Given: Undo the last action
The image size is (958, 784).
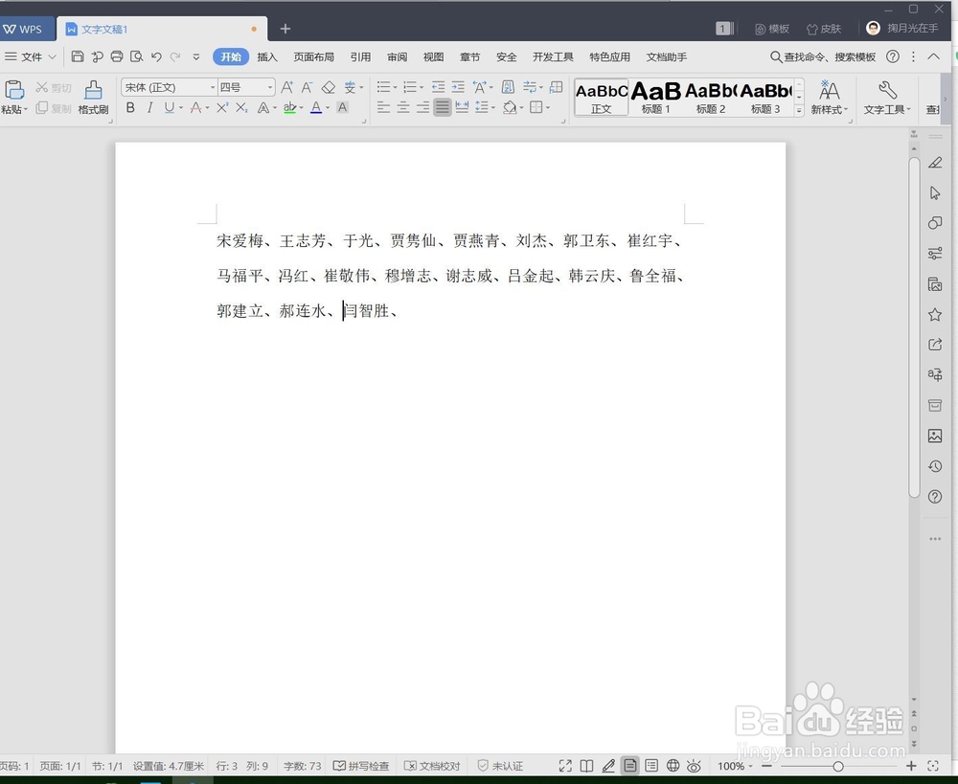Looking at the screenshot, I should point(156,56).
